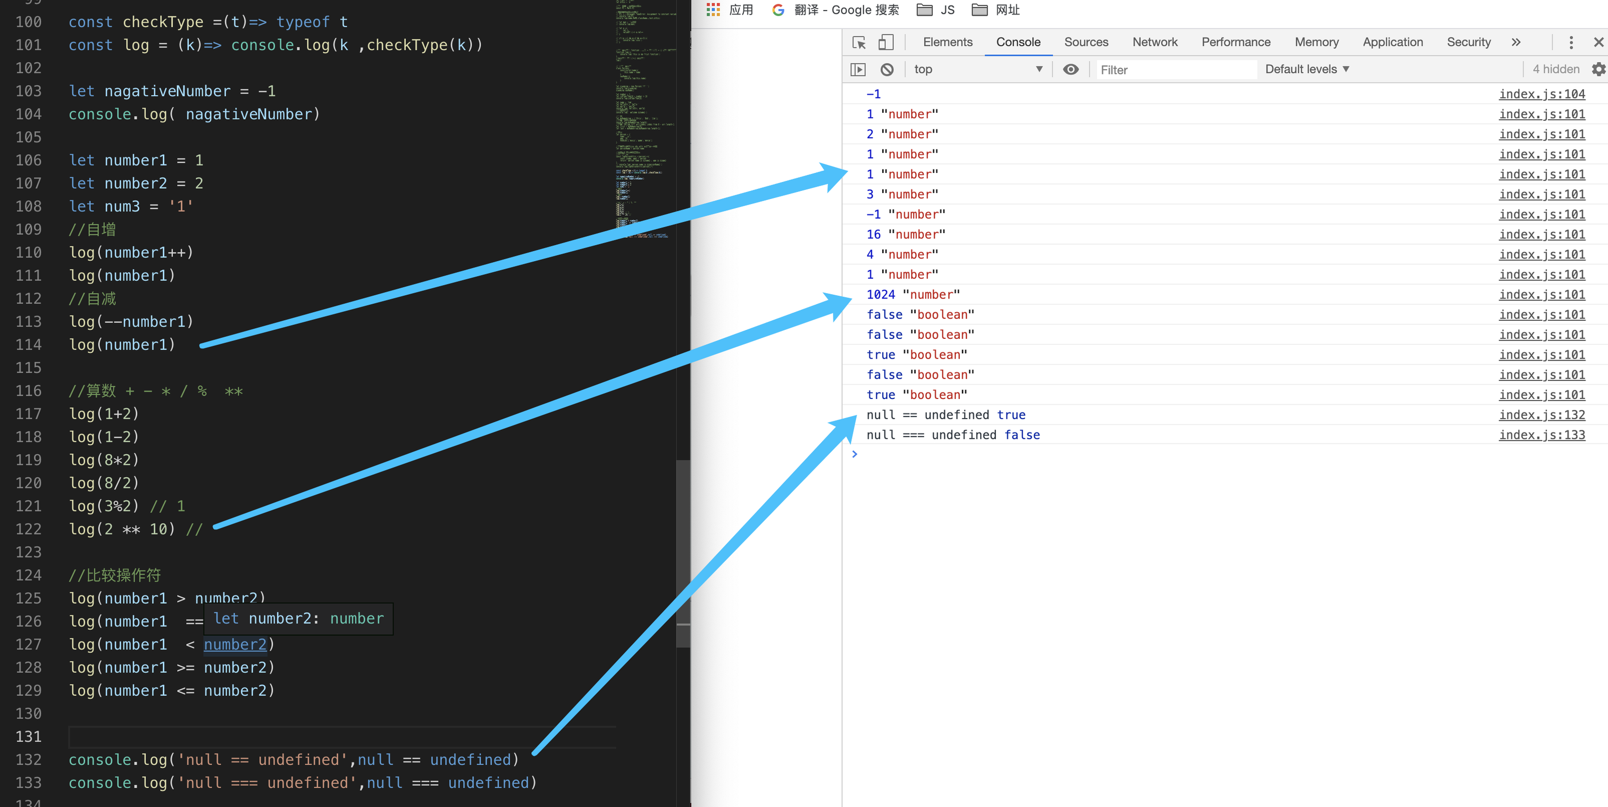Screen dimensions: 1608x807
Task: Open the Default levels dropdown
Action: coord(1306,69)
